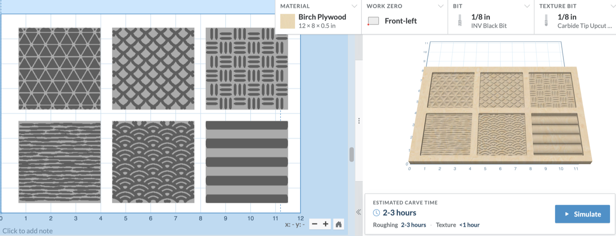
Task: Expand the Material dropdown
Action: click(x=354, y=6)
